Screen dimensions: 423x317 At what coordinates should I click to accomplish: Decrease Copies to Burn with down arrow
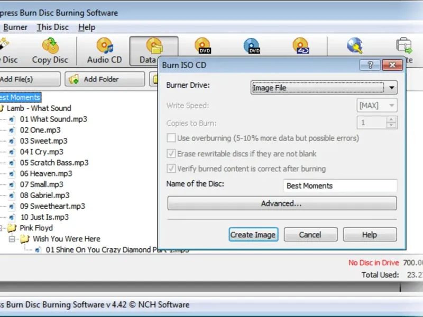click(x=391, y=125)
